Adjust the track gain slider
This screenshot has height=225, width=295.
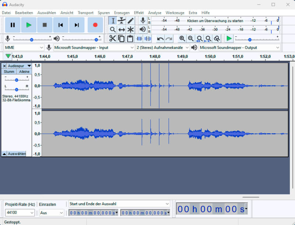pyautogui.click(x=17, y=80)
